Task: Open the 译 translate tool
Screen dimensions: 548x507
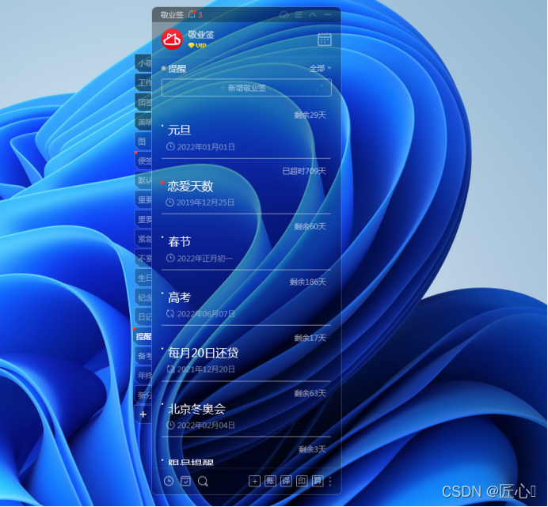Action: pyautogui.click(x=286, y=481)
